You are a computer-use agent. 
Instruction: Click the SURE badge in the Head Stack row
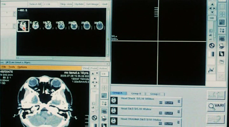[x=169, y=103]
